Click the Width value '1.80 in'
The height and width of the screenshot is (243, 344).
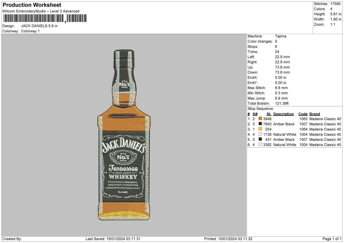336,19
